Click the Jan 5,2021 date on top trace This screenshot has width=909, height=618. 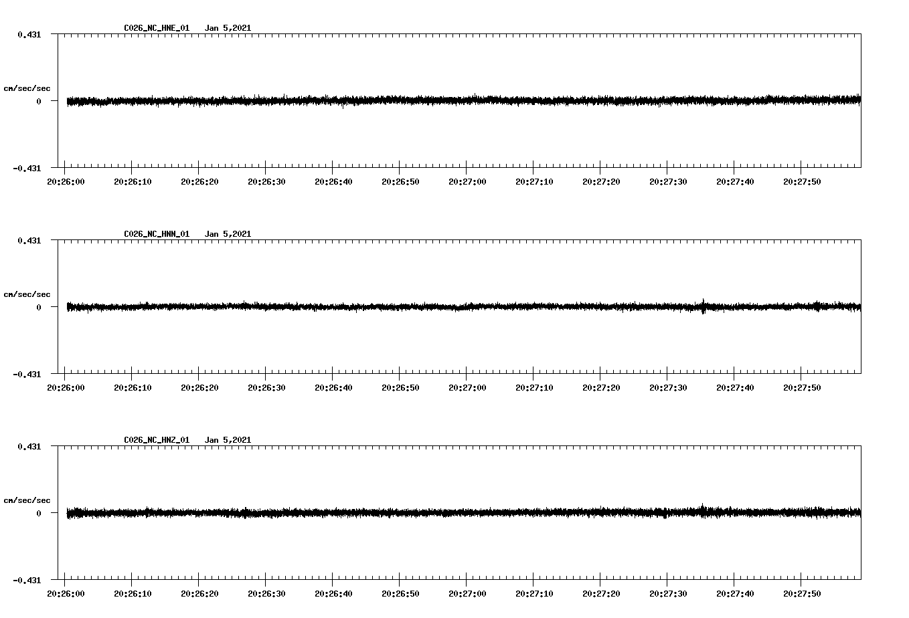[x=228, y=27]
